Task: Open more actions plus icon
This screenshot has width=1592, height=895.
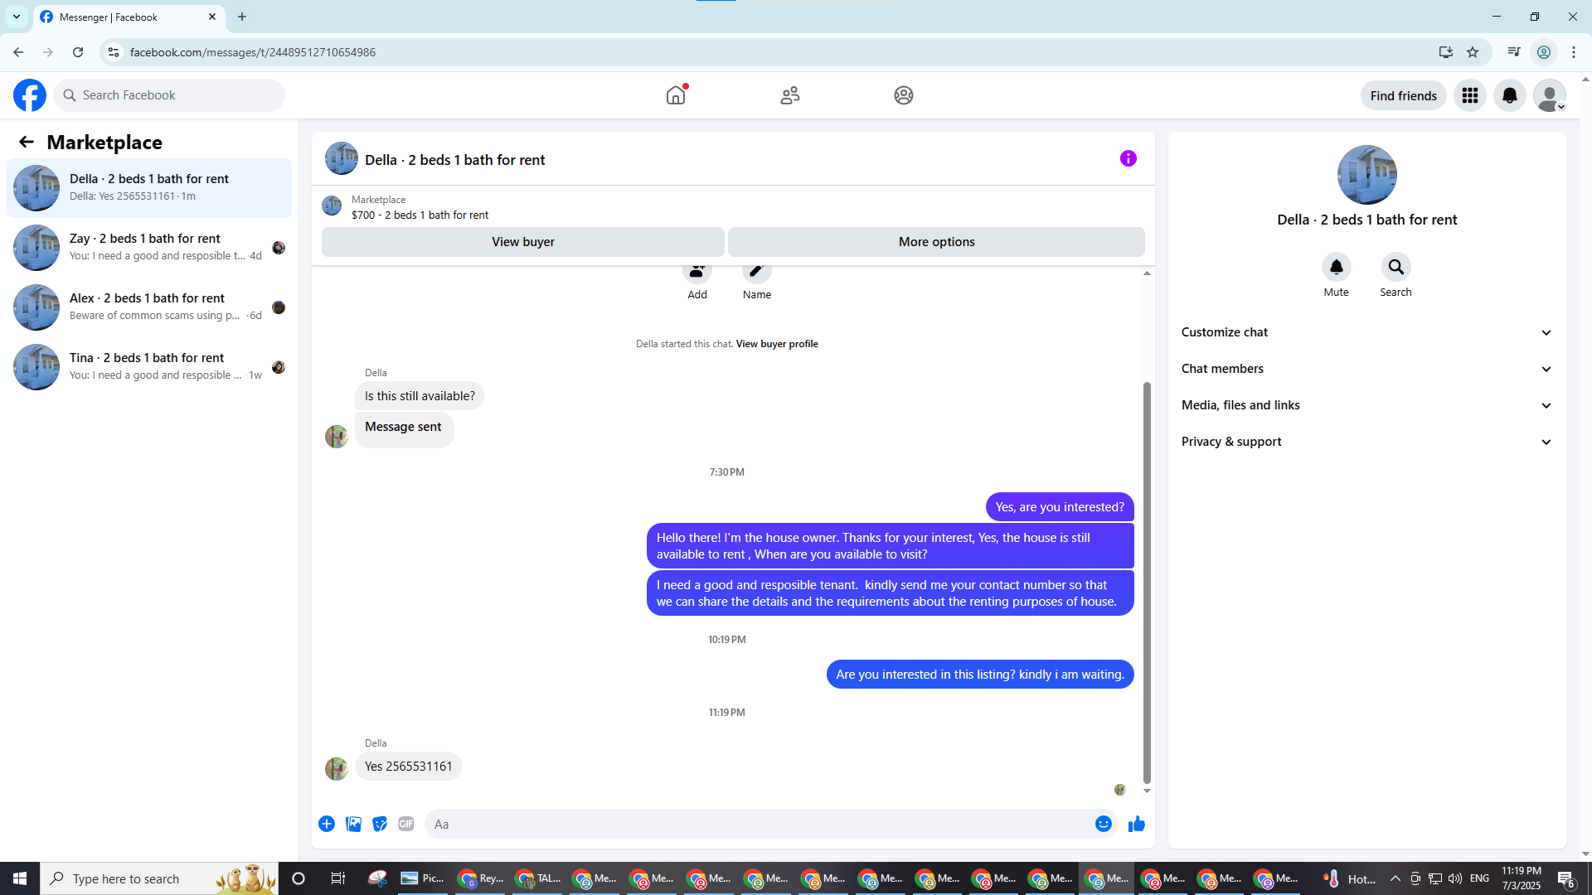Action: point(327,824)
